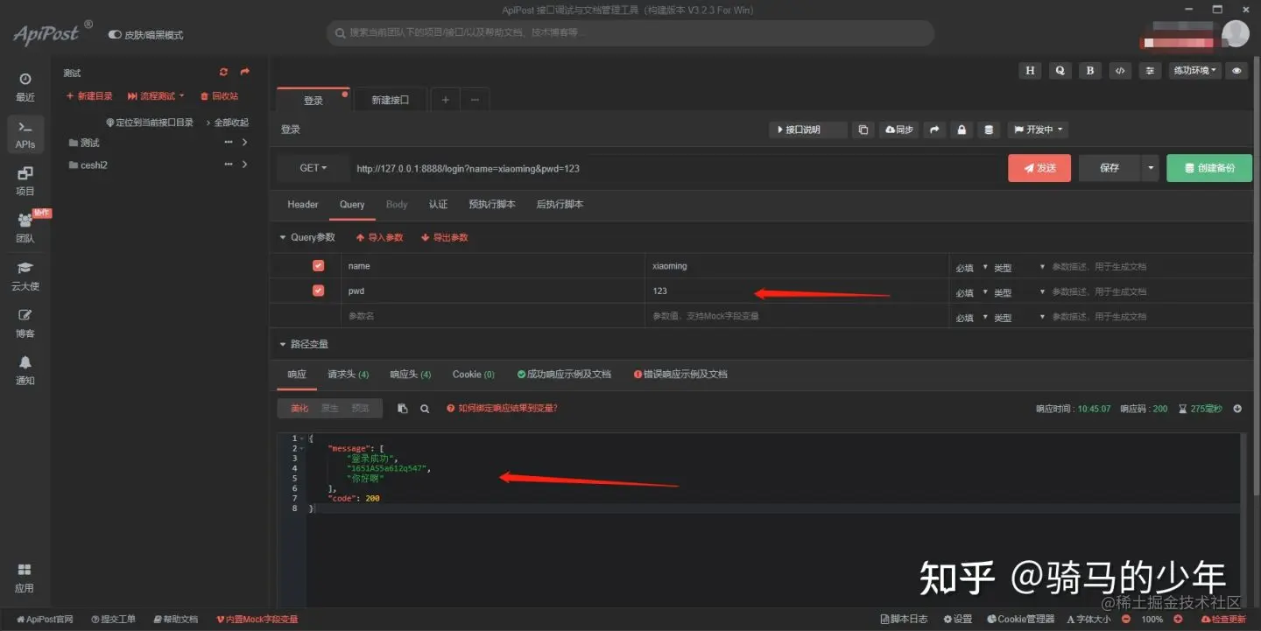
Task: Click the share arrow next to 同步
Action: [x=935, y=130]
